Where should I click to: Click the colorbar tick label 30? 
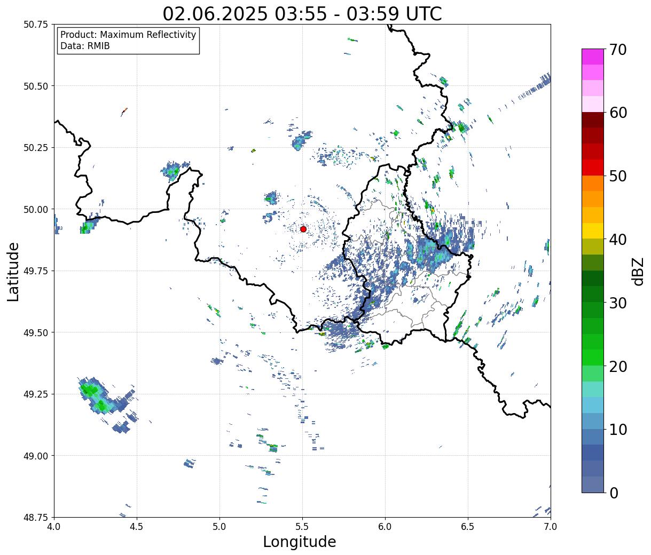click(618, 303)
